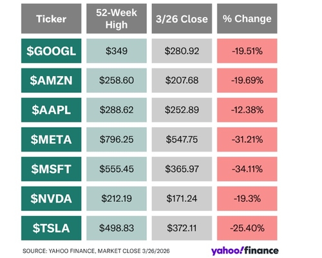This screenshot has width=322, height=258.
Task: Click the $META ticker cell
Action: tap(52, 139)
